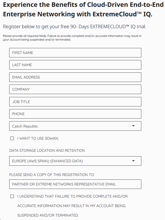Image resolution: width=165 pixels, height=220 pixels.
Task: Select EUROPE (AWS SPAIN) (ENHANCED DATA) combo box
Action: [x=75, y=161]
